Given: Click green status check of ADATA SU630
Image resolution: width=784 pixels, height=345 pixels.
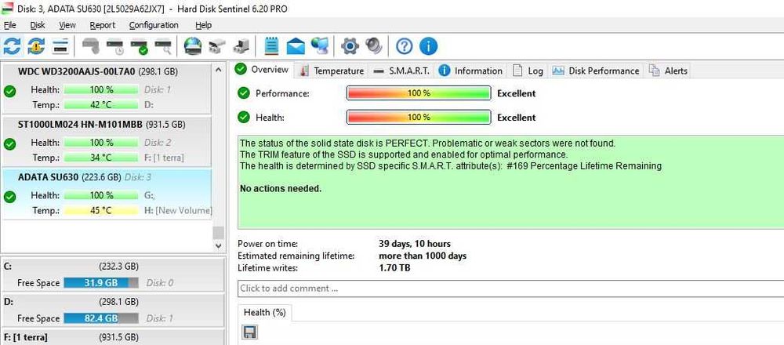Looking at the screenshot, I should tap(9, 197).
